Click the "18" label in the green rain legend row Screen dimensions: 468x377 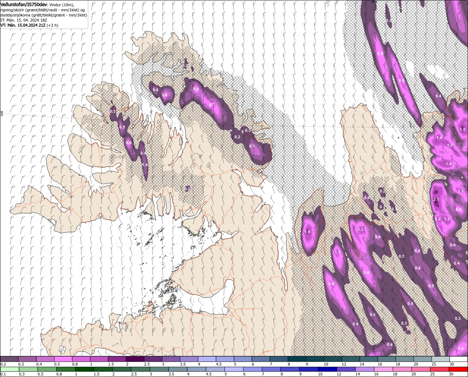395,374
